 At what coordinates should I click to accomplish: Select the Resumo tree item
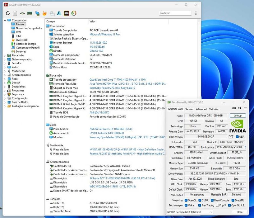(x=21, y=24)
